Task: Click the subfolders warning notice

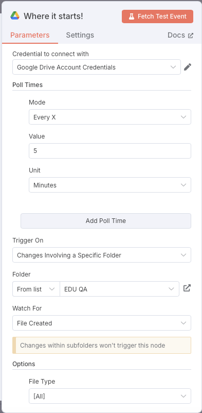Action: 102,345
